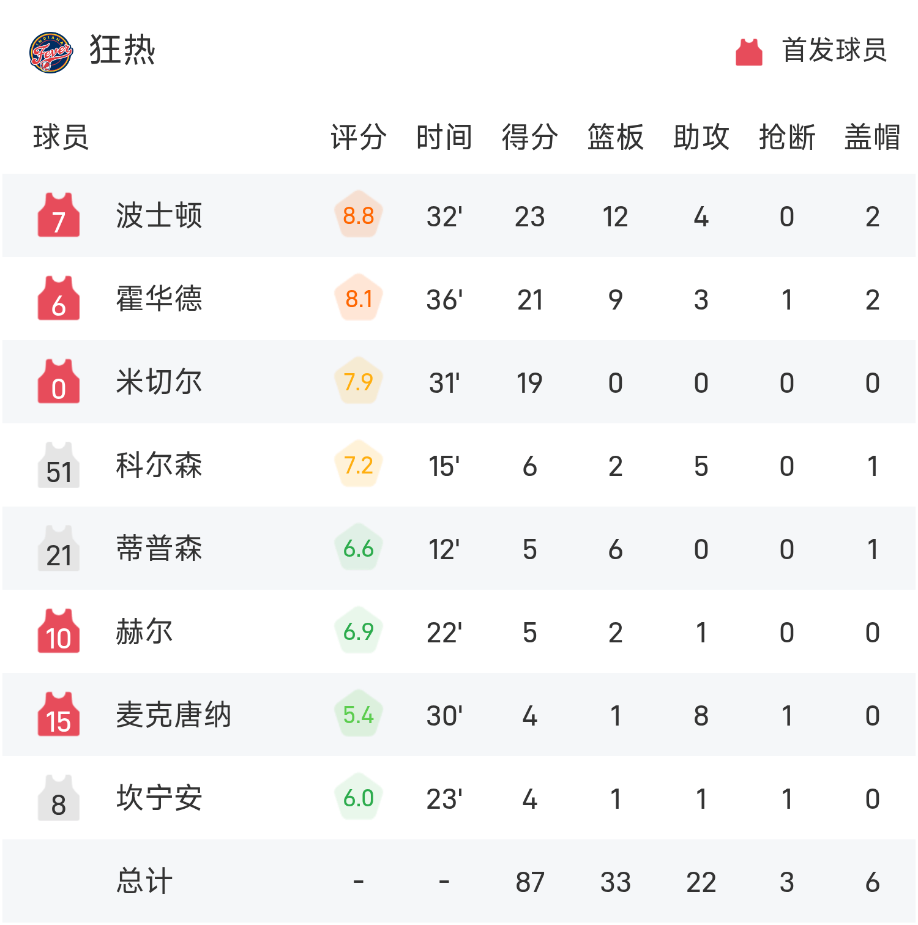The width and height of the screenshot is (918, 925).
Task: Click the 总计 totals row label
Action: tap(144, 882)
